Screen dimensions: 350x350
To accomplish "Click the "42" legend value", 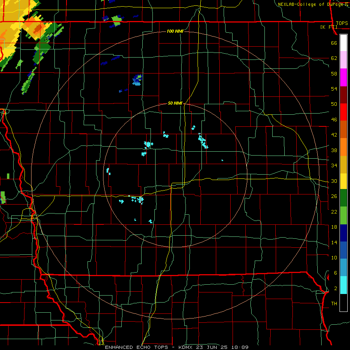I will [334, 135].
